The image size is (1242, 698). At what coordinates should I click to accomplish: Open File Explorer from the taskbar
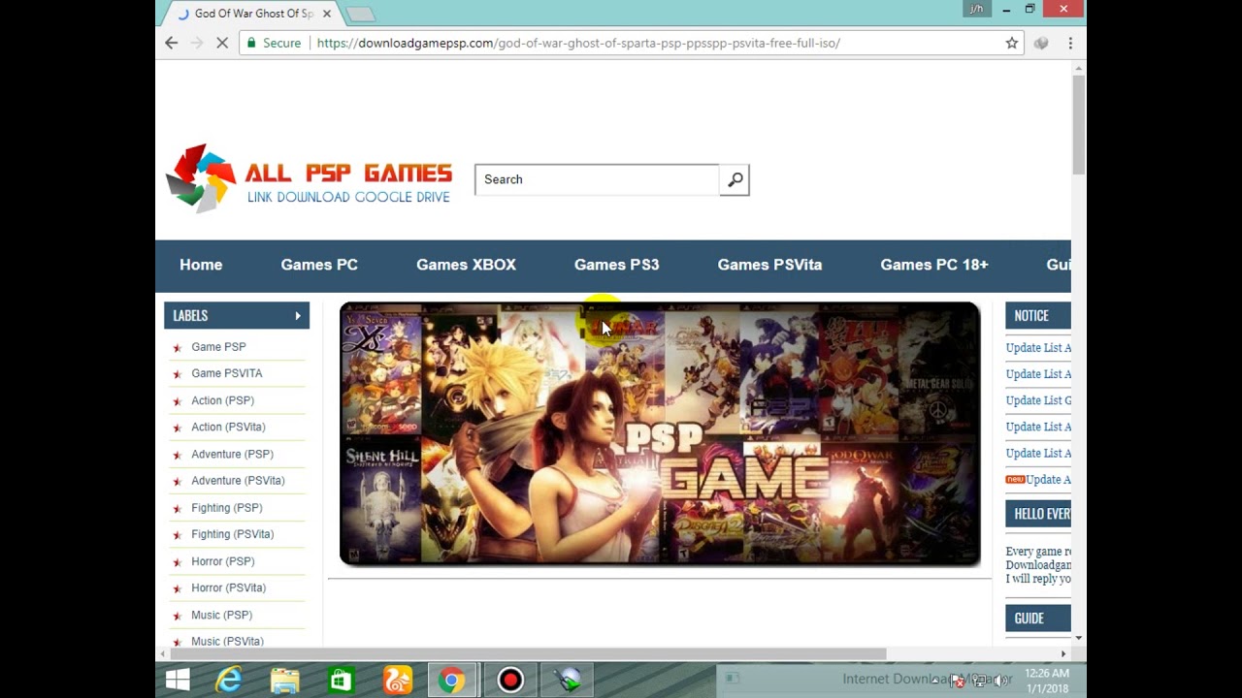[284, 681]
